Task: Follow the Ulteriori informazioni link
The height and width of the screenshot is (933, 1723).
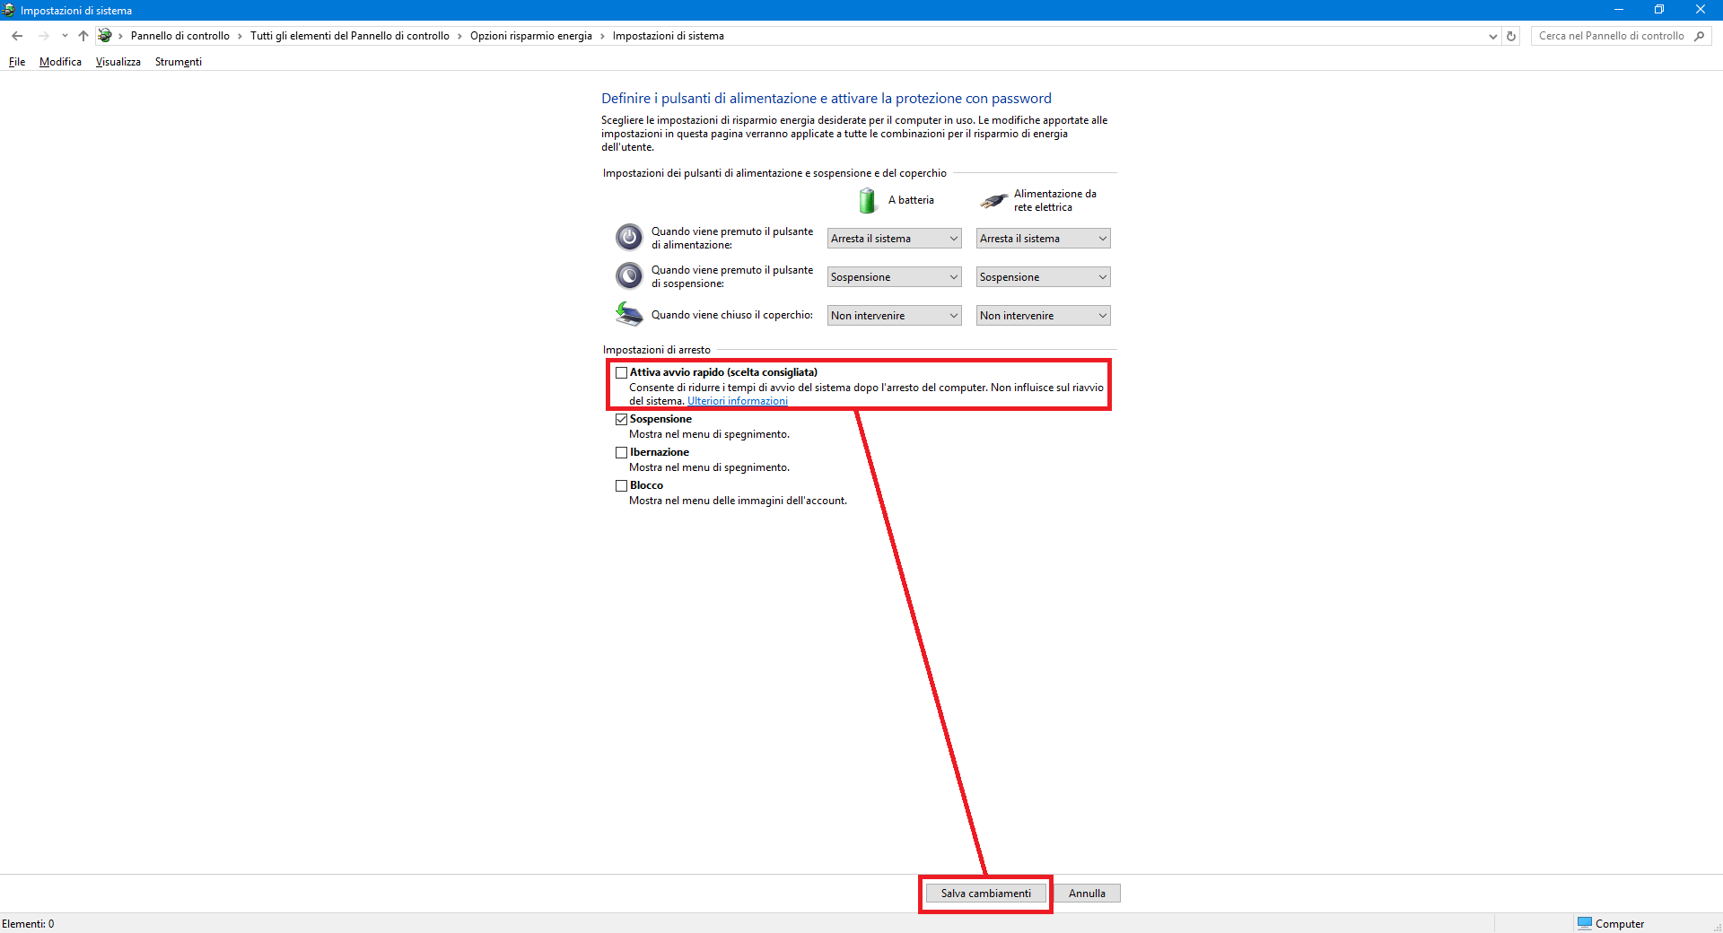Action: click(x=737, y=401)
